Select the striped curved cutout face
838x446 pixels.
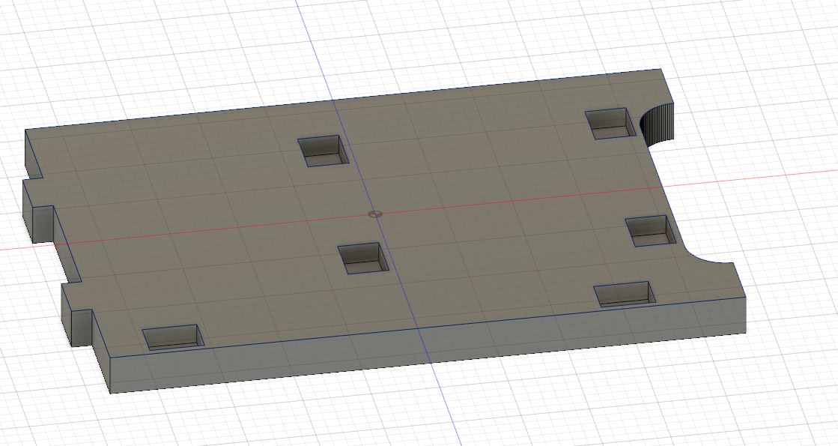pyautogui.click(x=658, y=124)
